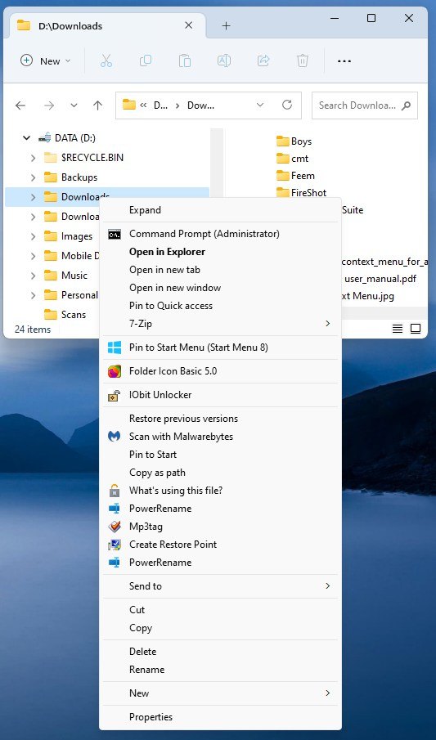Click the Command Prompt icon in context menu
436x740 pixels.
[115, 234]
